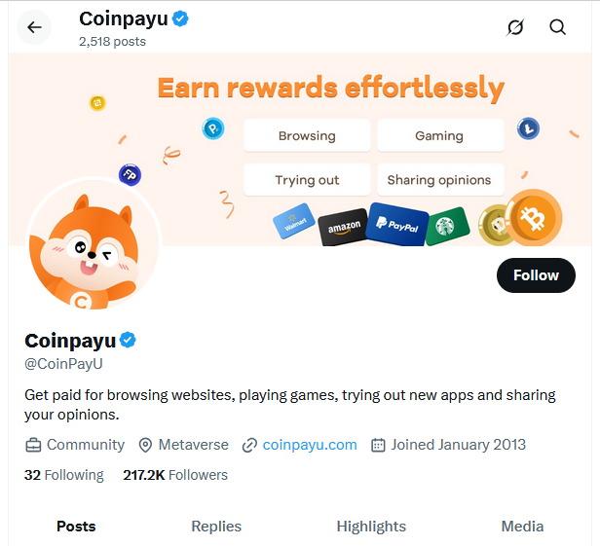
Task: Select the Media tab
Action: point(522,527)
